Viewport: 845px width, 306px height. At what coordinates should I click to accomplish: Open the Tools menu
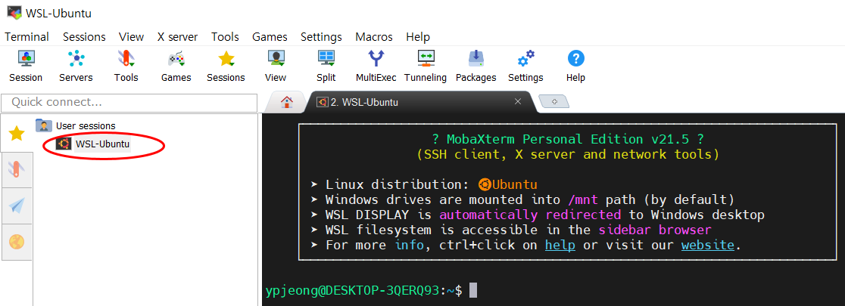click(x=226, y=37)
